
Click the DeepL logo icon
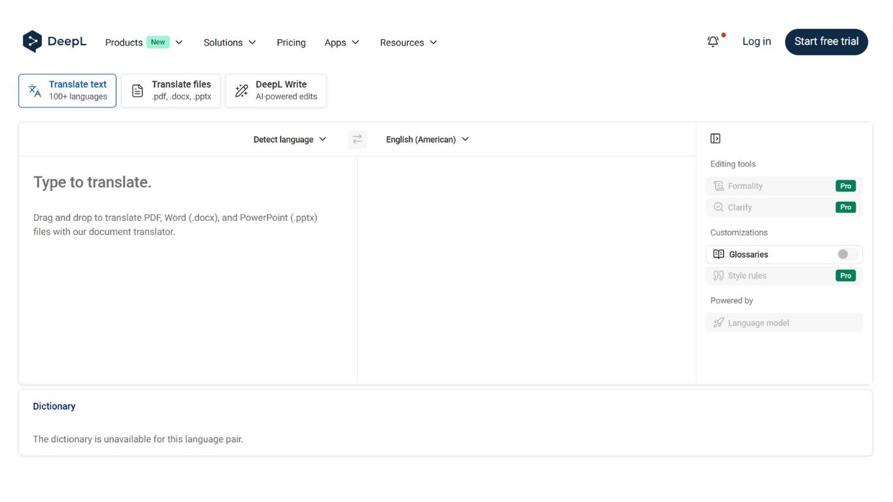32,42
